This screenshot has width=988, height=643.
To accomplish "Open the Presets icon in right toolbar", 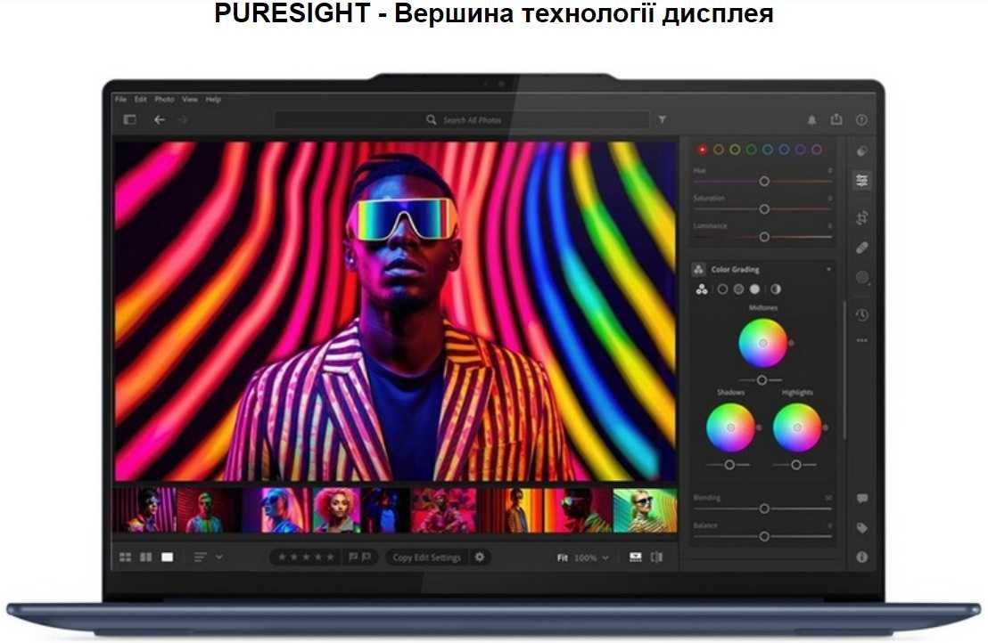I will [x=862, y=151].
